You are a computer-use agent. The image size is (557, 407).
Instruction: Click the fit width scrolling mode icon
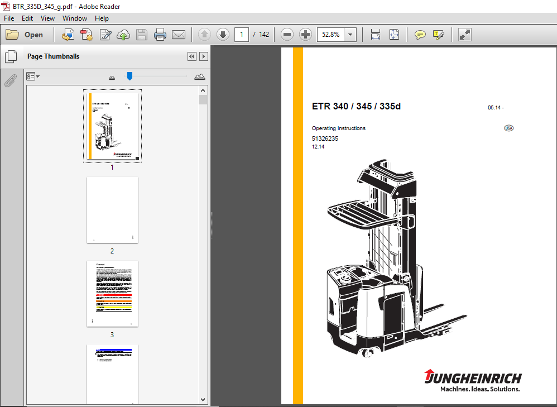[376, 35]
